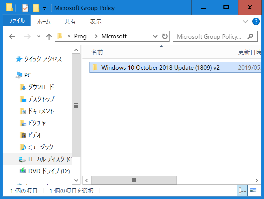
Task: Maximize the Microsoft Group Policy window
Action: click(x=226, y=8)
